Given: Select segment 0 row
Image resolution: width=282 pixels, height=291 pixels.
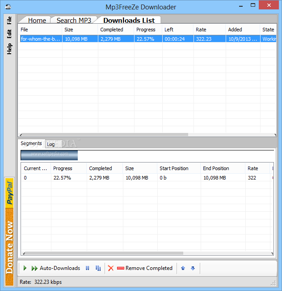Looking at the screenshot, I should tap(147, 178).
